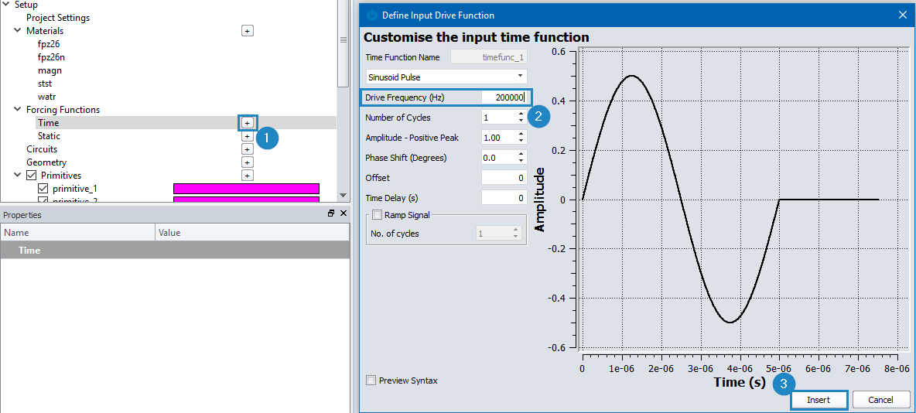Select the fpz26n material
The height and width of the screenshot is (413, 916).
tap(51, 57)
